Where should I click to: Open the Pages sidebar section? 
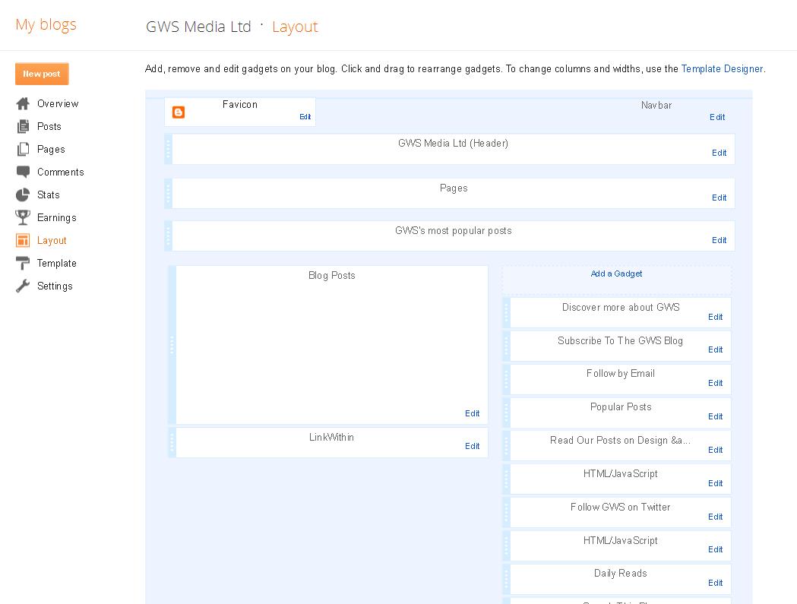pyautogui.click(x=51, y=150)
